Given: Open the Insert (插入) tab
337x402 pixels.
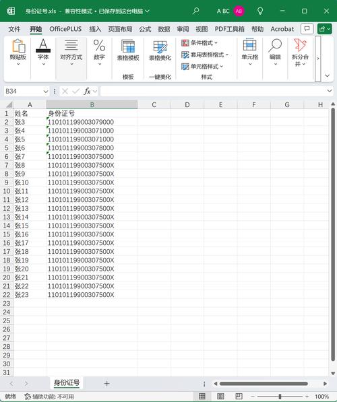Looking at the screenshot, I should [95, 29].
